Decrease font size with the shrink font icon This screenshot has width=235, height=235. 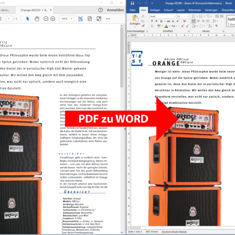(x=187, y=26)
